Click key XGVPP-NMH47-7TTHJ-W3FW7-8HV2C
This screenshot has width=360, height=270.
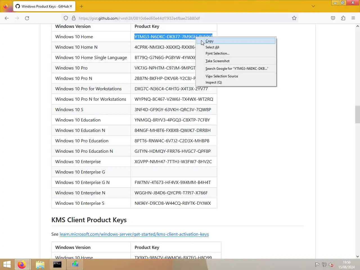point(173,161)
